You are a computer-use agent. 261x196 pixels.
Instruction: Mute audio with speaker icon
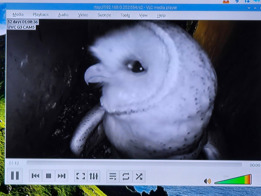[207, 181]
